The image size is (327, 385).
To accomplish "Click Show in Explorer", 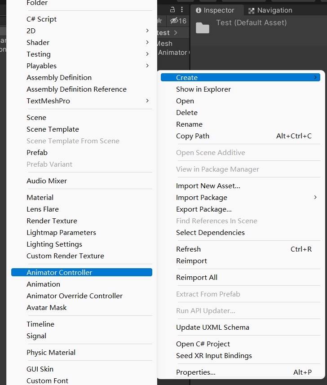I will 203,89.
